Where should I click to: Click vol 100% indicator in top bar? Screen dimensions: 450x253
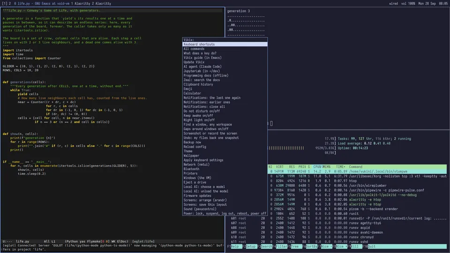pos(408,3)
